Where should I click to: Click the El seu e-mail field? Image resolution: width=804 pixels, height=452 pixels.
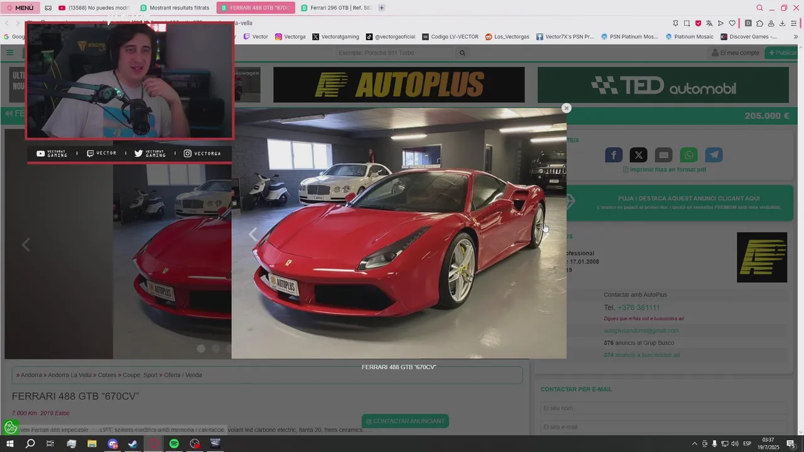click(x=663, y=428)
